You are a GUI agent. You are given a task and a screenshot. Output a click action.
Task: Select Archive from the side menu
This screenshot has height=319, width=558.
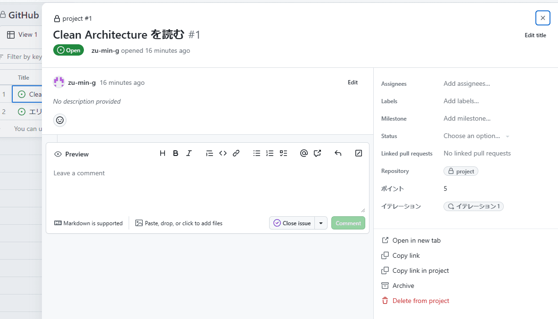(x=403, y=286)
